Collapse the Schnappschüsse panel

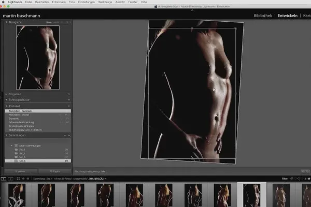point(6,100)
